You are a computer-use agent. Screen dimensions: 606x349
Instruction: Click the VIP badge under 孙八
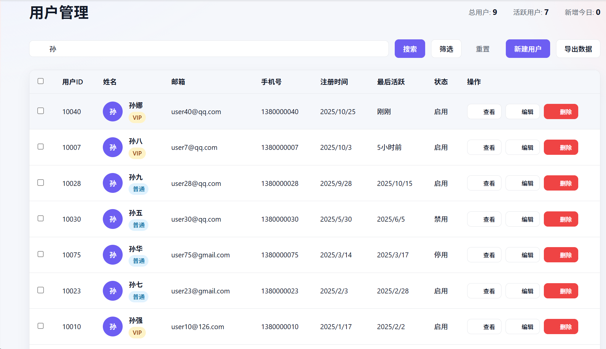tap(137, 153)
